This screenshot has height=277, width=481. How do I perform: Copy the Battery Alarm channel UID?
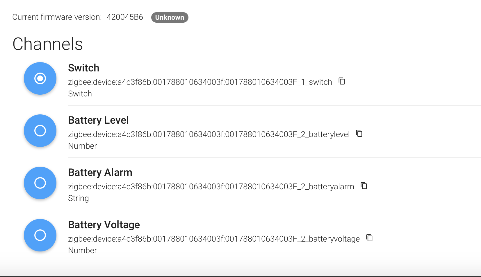click(364, 186)
